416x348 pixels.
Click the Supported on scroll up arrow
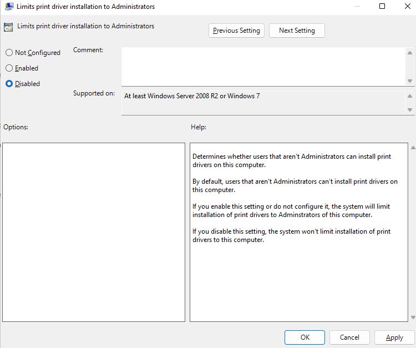[x=410, y=96]
